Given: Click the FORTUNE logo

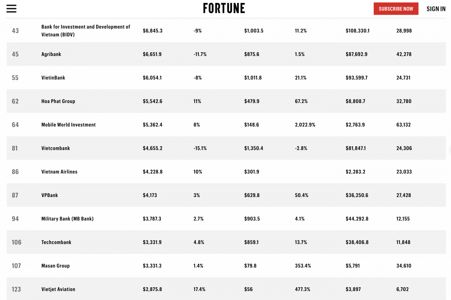Looking at the screenshot, I should click(224, 8).
